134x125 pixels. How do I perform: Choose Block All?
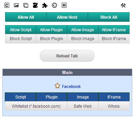pyautogui.click(x=109, y=17)
